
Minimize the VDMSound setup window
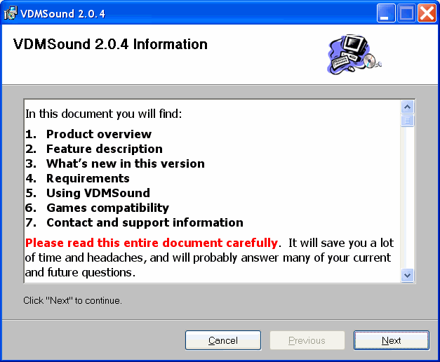pyautogui.click(x=385, y=13)
